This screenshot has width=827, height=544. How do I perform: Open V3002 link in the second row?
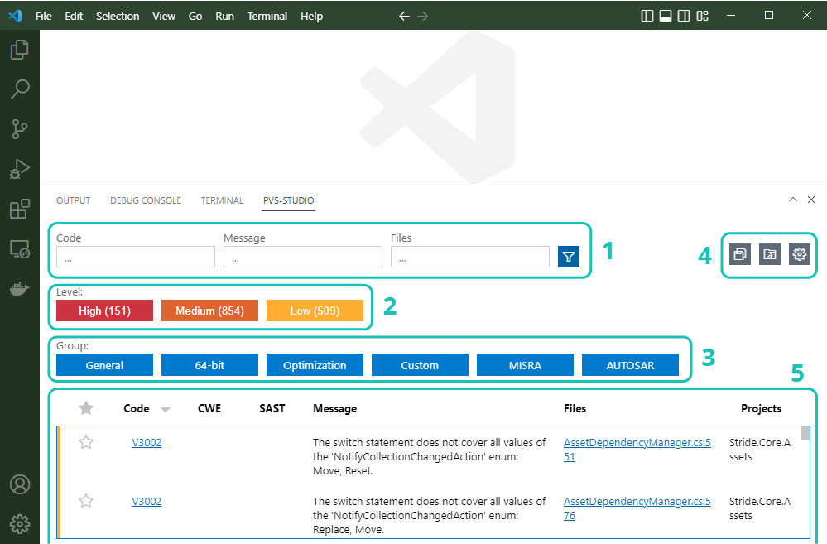pyautogui.click(x=147, y=501)
